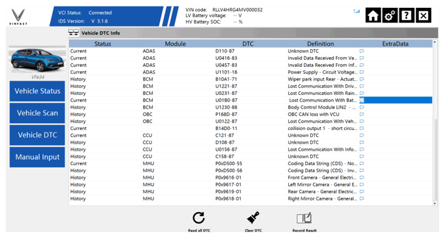The height and width of the screenshot is (238, 445).
Task: Open extra data icon for C158-87
Action: 362,156
